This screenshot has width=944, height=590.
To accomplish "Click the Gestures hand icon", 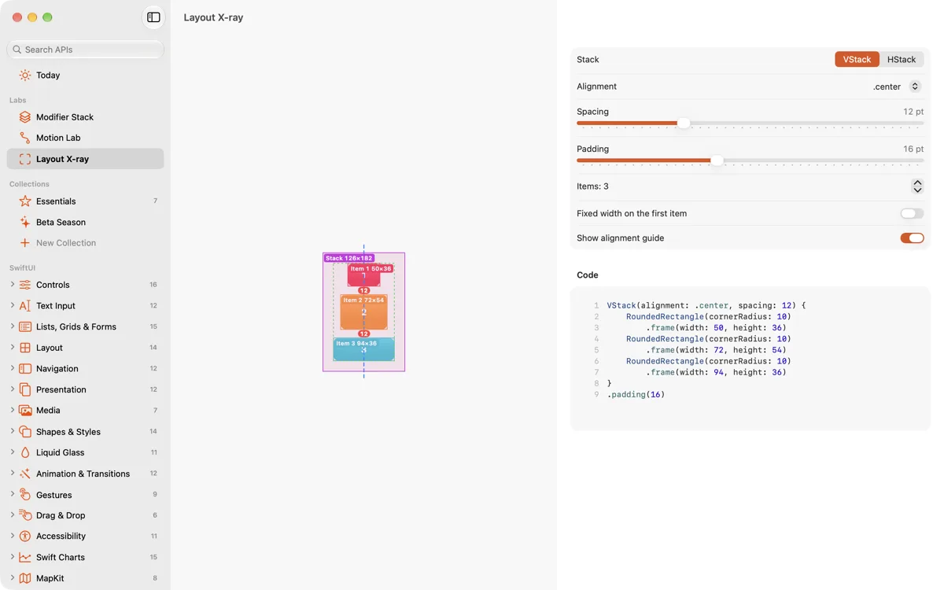I will pos(25,495).
